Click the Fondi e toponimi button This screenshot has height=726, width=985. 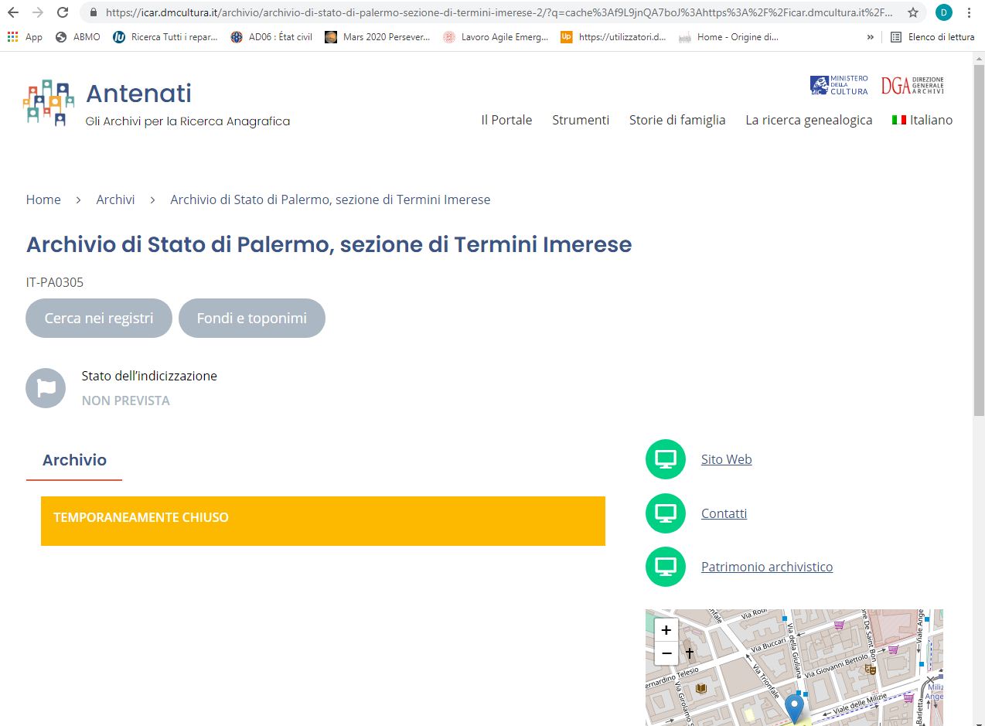(252, 318)
